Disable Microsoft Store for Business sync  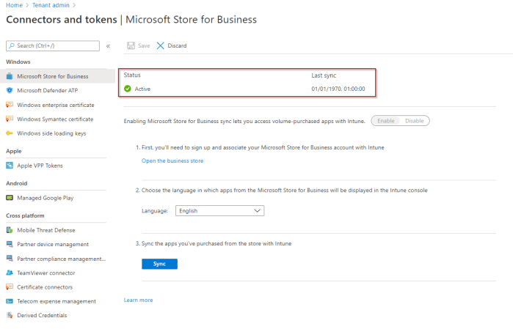415,121
